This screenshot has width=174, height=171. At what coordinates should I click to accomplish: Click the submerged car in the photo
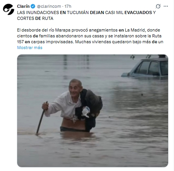pos(145,67)
